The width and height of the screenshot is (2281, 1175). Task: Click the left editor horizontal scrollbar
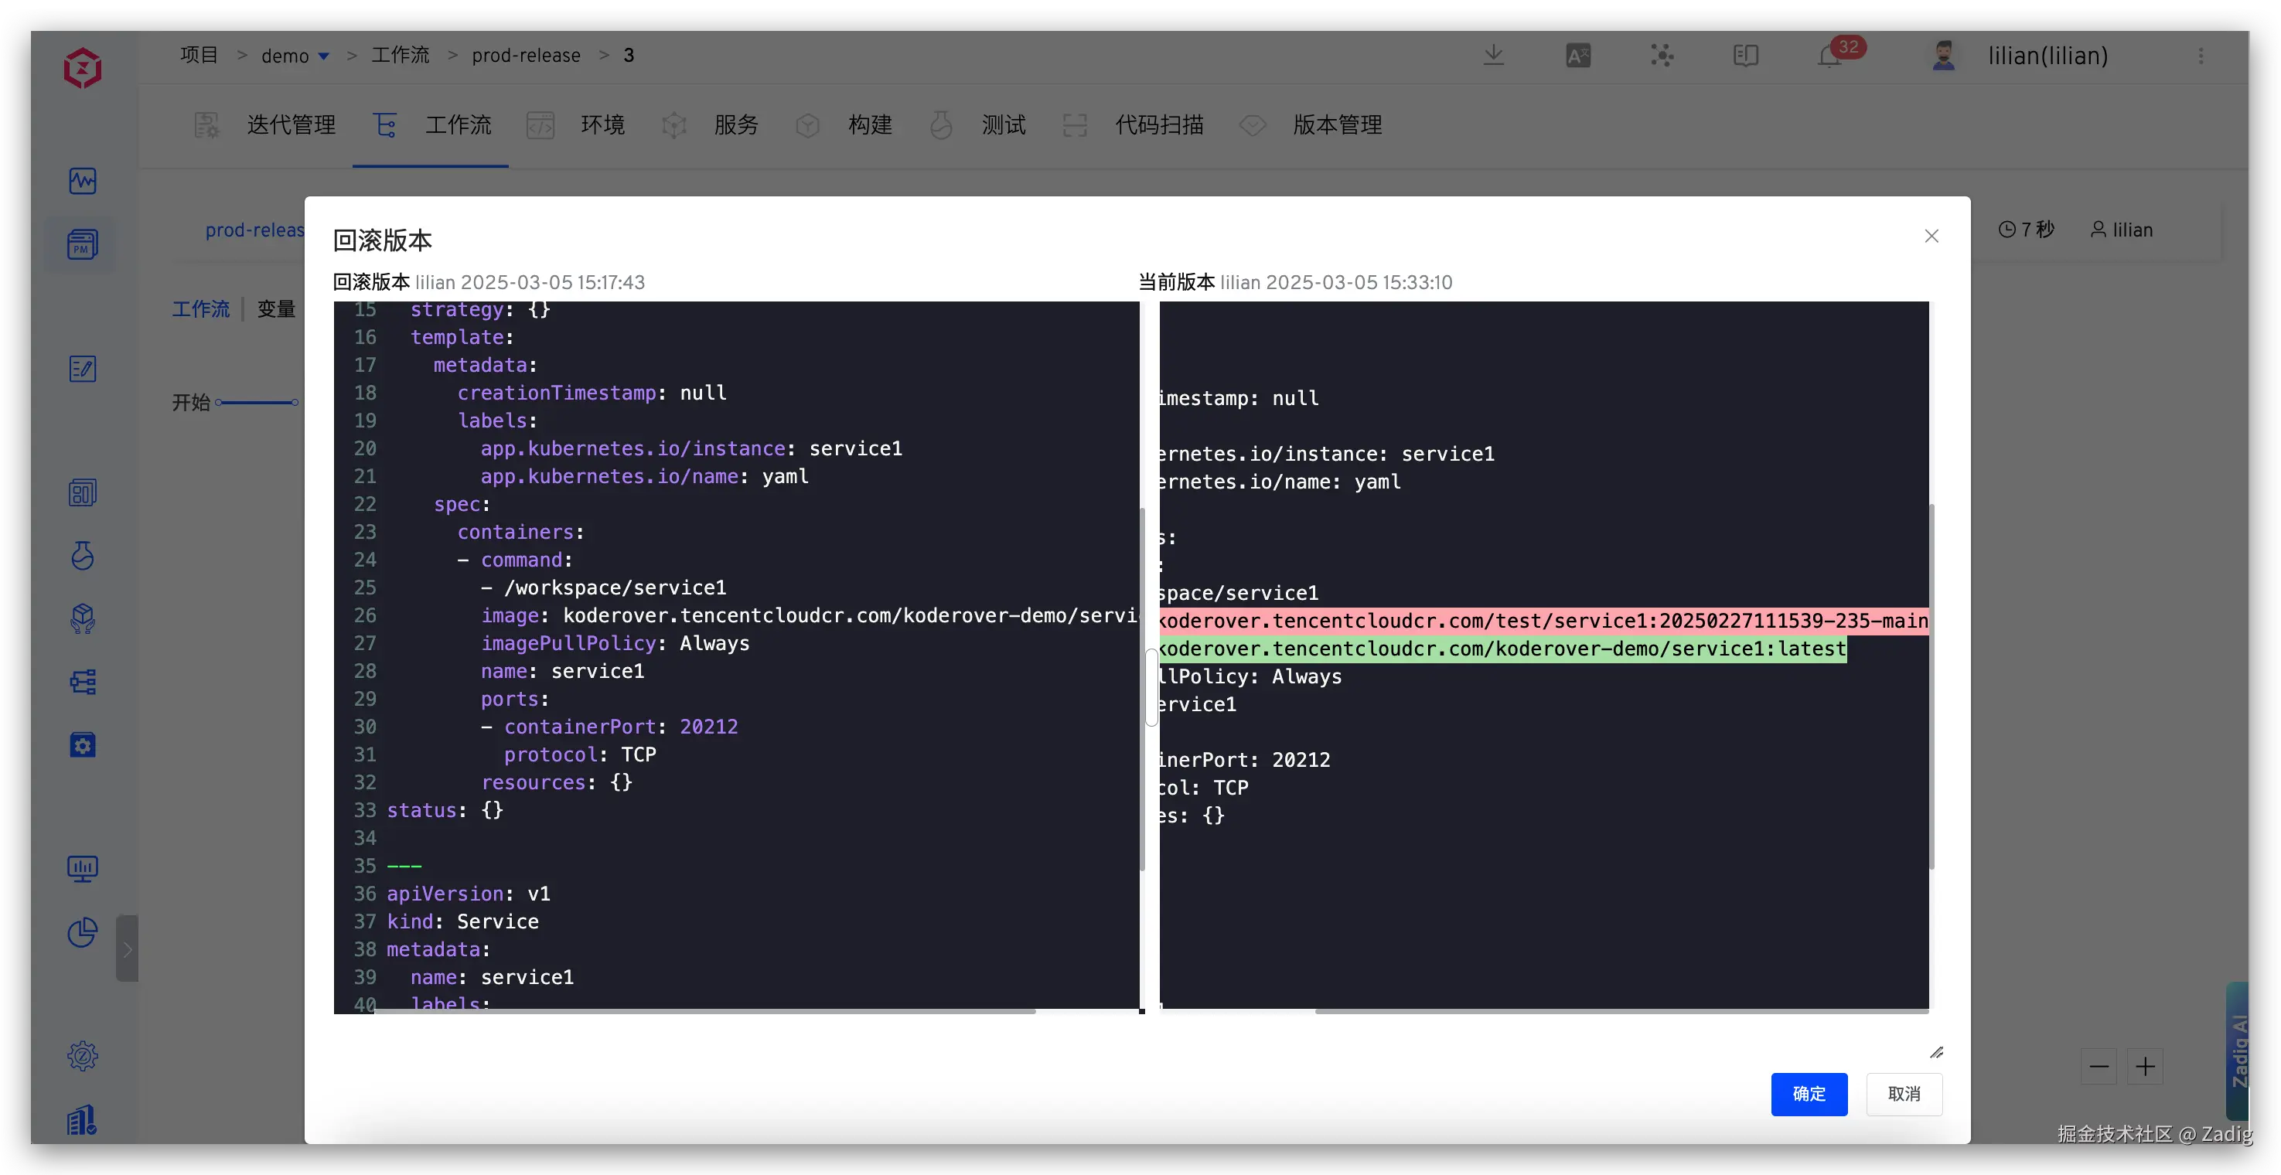[704, 1010]
